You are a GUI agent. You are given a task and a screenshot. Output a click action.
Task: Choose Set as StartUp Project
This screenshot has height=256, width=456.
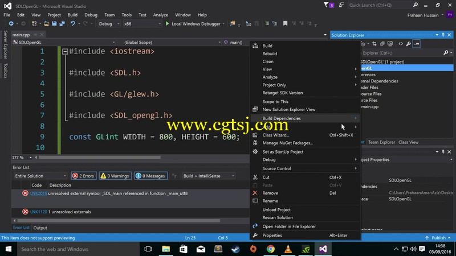point(305,152)
